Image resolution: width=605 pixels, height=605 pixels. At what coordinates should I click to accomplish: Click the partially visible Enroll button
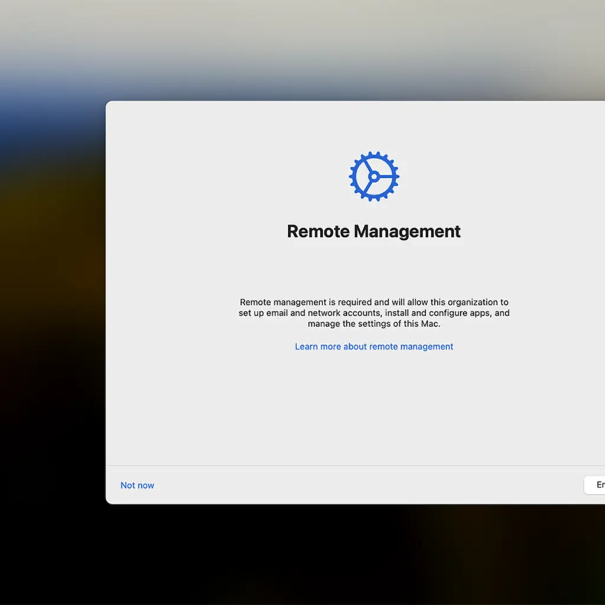(x=594, y=484)
